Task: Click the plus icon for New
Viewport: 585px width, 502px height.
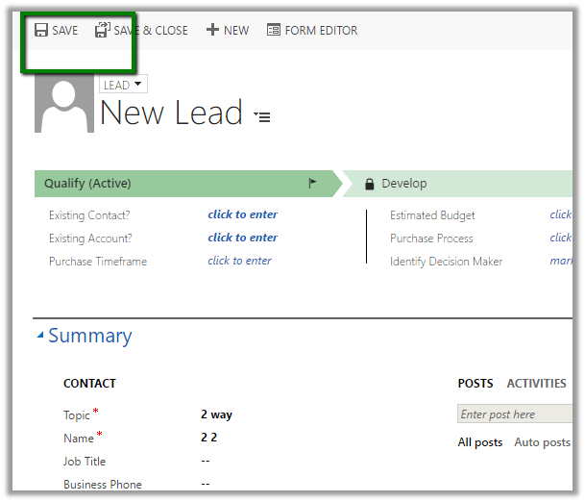Action: tap(213, 31)
